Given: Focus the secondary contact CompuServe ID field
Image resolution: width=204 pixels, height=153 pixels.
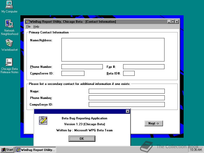Looking at the screenshot, I should pos(127,105).
